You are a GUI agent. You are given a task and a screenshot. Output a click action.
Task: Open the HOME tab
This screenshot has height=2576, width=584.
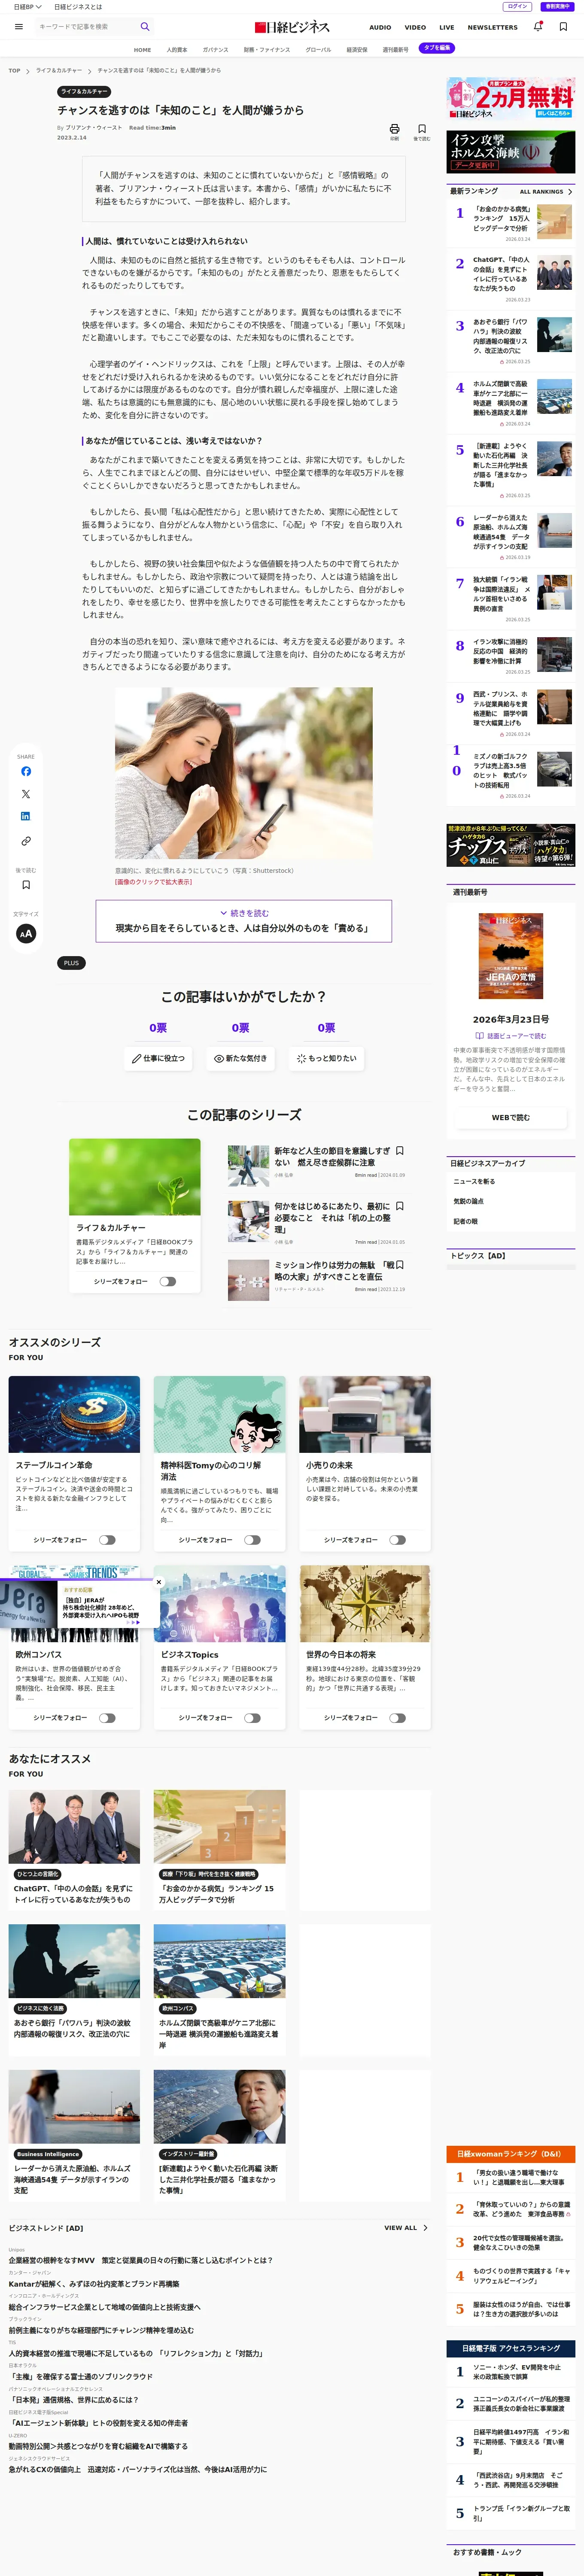pos(143,49)
